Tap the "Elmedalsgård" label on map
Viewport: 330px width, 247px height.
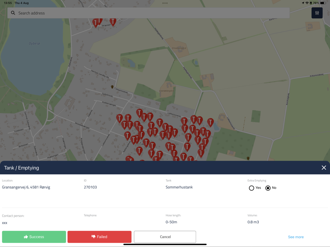[179, 48]
